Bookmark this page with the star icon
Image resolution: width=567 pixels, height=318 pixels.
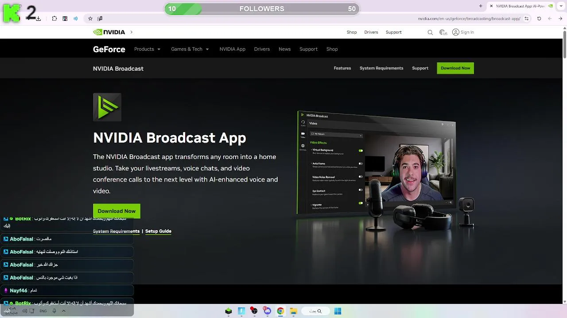pyautogui.click(x=90, y=19)
